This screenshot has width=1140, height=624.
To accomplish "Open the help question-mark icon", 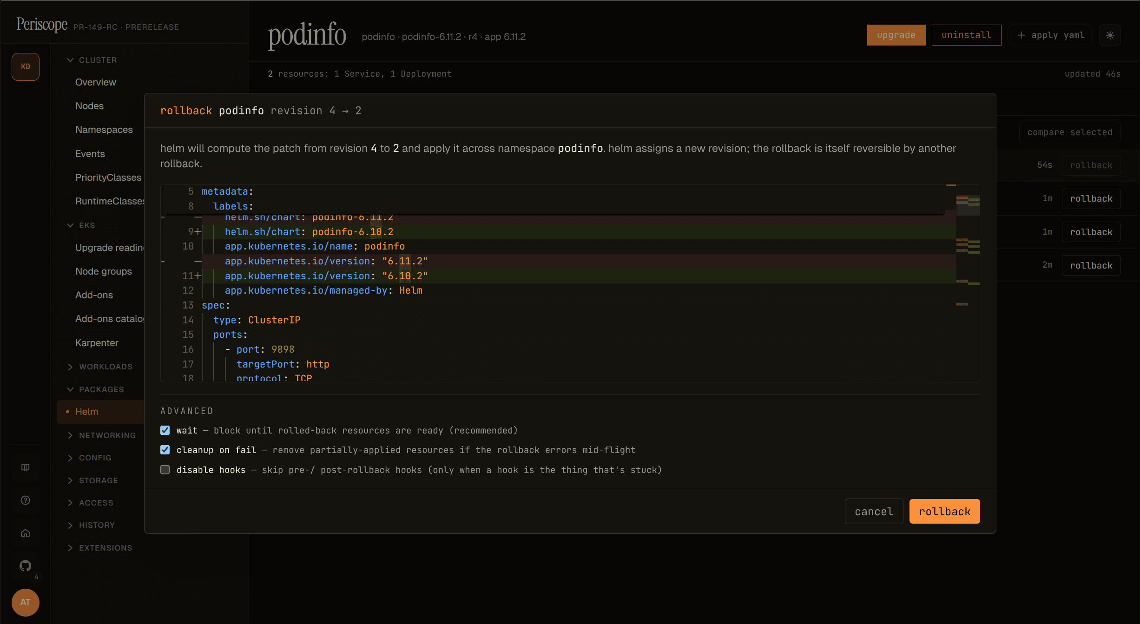I will pyautogui.click(x=26, y=500).
